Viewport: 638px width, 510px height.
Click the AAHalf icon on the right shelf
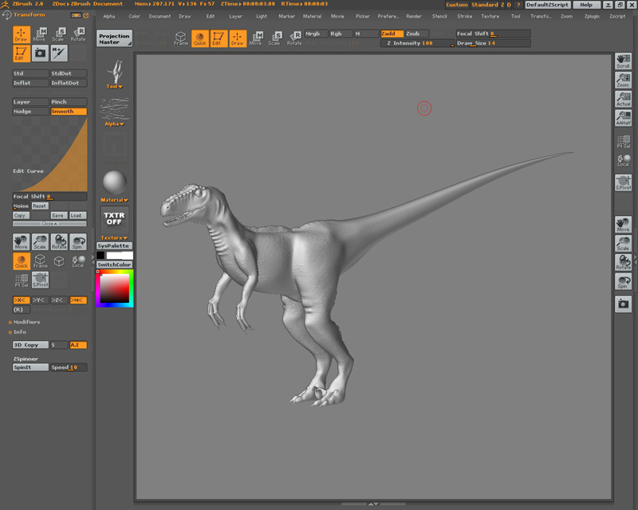[x=623, y=118]
